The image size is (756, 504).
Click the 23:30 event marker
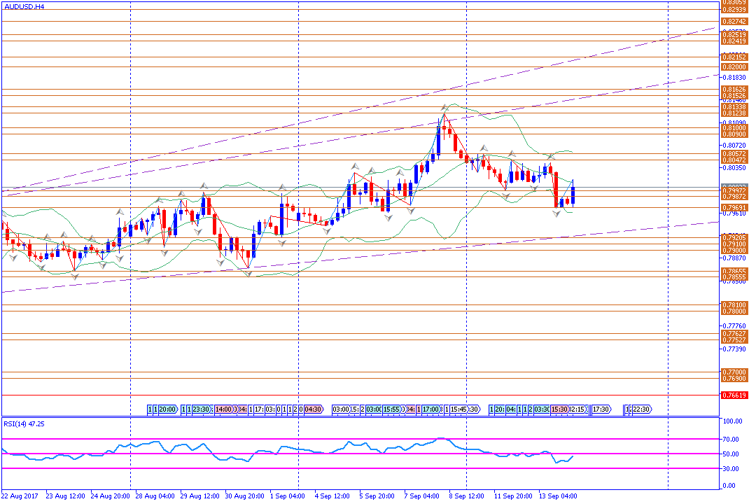202,409
